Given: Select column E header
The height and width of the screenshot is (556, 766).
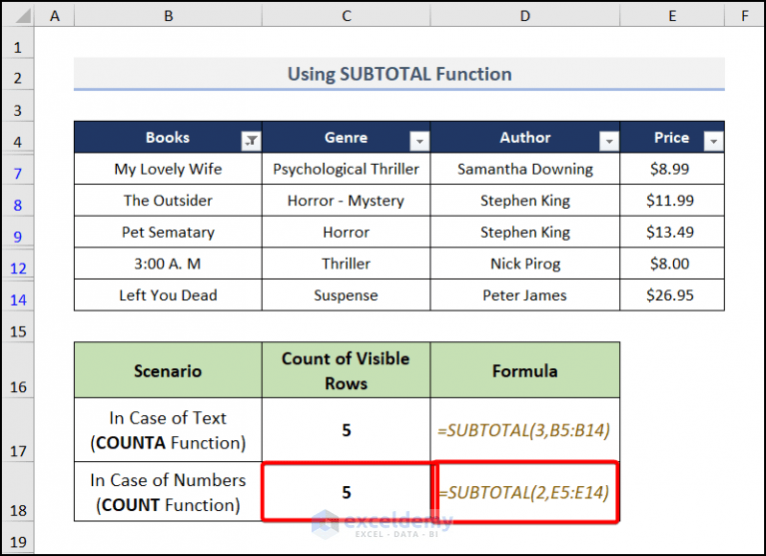Looking at the screenshot, I should (672, 16).
